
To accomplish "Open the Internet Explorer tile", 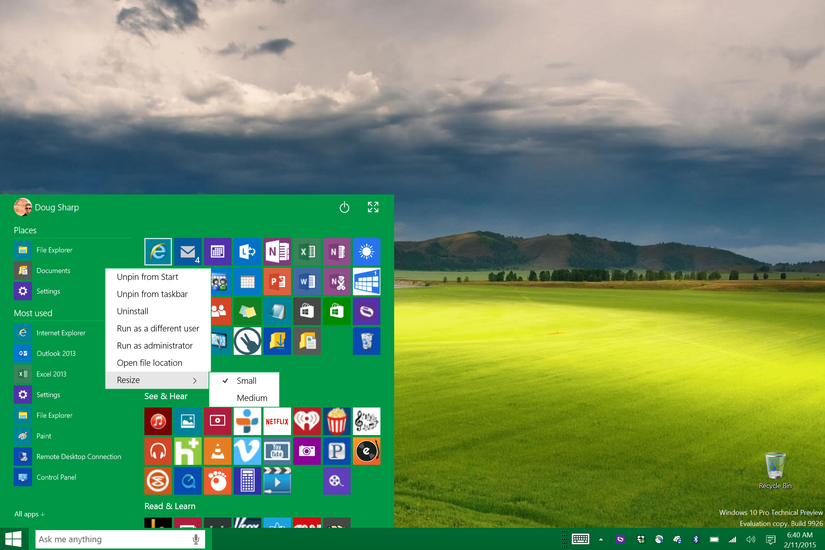I will (x=158, y=252).
